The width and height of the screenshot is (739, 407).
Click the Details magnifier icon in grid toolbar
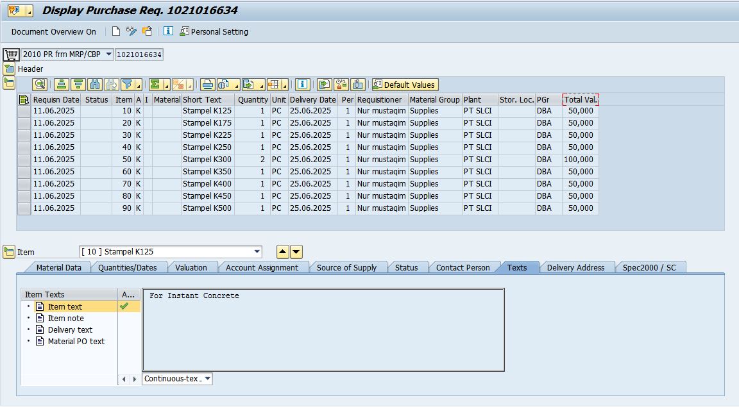[x=40, y=85]
